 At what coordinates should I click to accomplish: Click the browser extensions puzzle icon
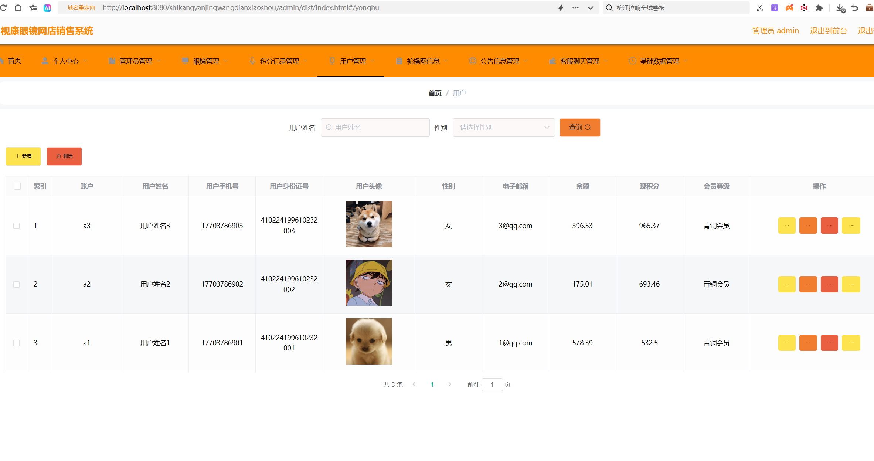[819, 7]
